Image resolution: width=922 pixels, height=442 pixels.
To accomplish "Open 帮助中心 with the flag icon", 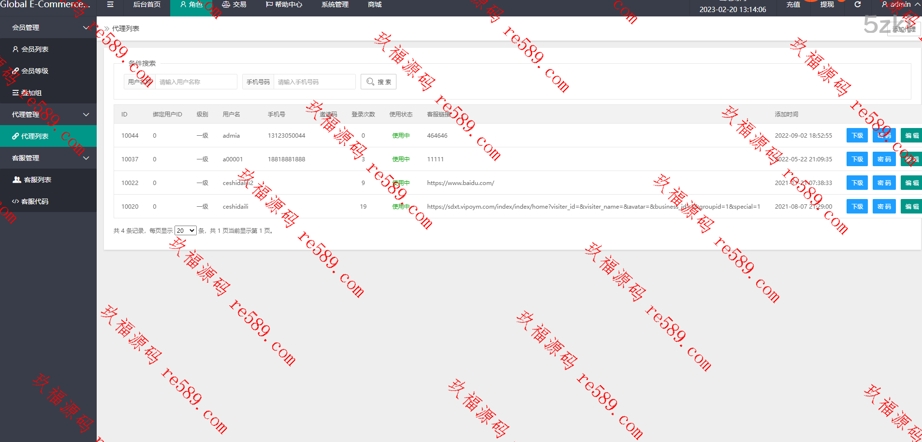I will coord(284,5).
